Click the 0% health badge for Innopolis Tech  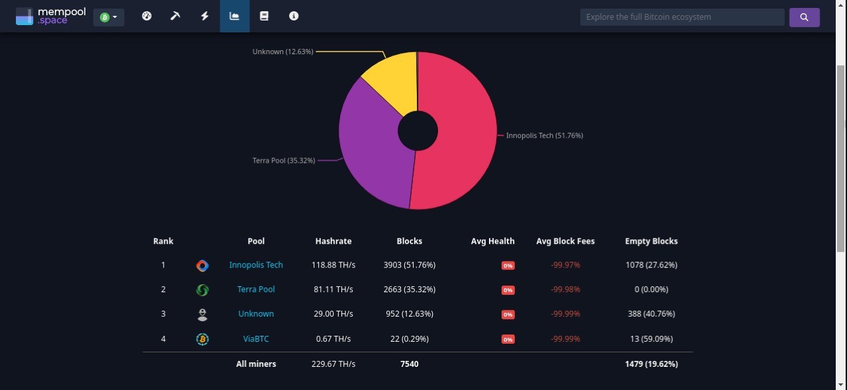[508, 266]
